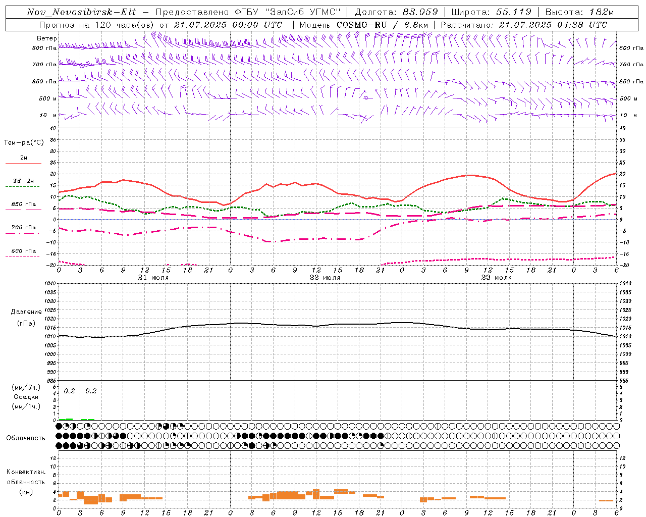Click the Ветер panel label
The height and width of the screenshot is (517, 646).
46,38
